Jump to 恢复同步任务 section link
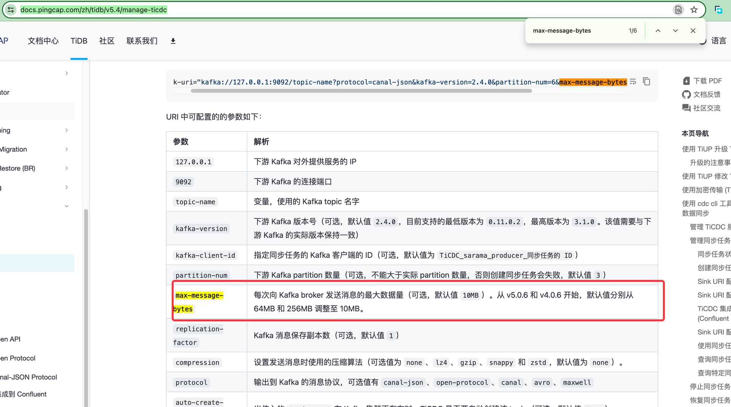The height and width of the screenshot is (407, 731). click(710, 401)
